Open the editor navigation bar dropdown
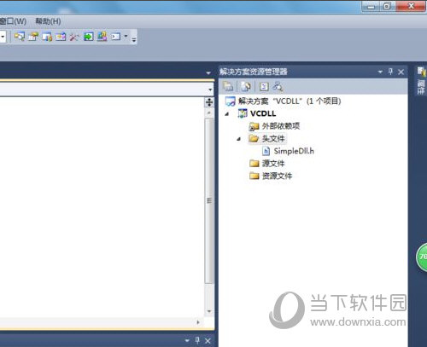 tap(210, 90)
